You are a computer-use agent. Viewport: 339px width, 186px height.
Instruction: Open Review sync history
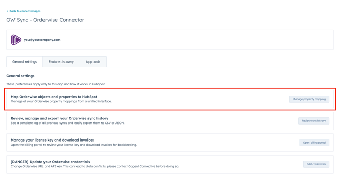coord(314,121)
